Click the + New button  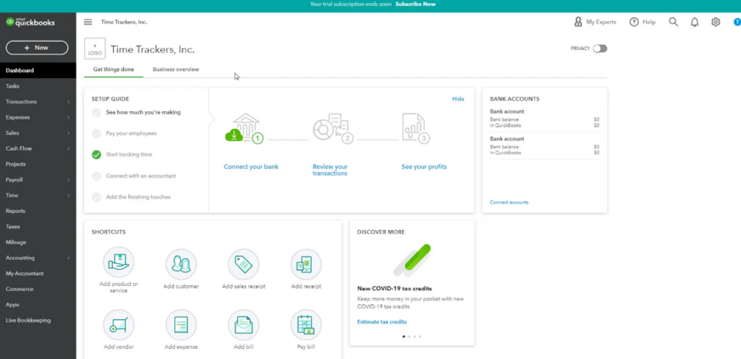click(x=37, y=48)
